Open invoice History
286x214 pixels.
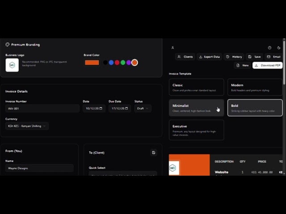coord(234,57)
